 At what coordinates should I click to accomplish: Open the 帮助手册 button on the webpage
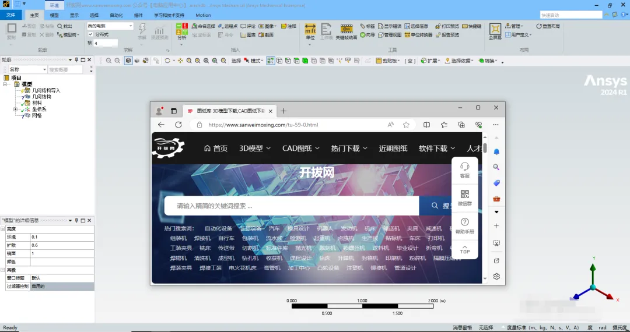[465, 226]
